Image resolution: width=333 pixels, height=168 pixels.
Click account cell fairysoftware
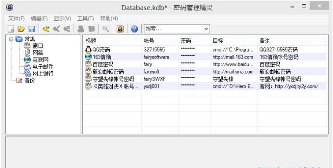(x=156, y=57)
